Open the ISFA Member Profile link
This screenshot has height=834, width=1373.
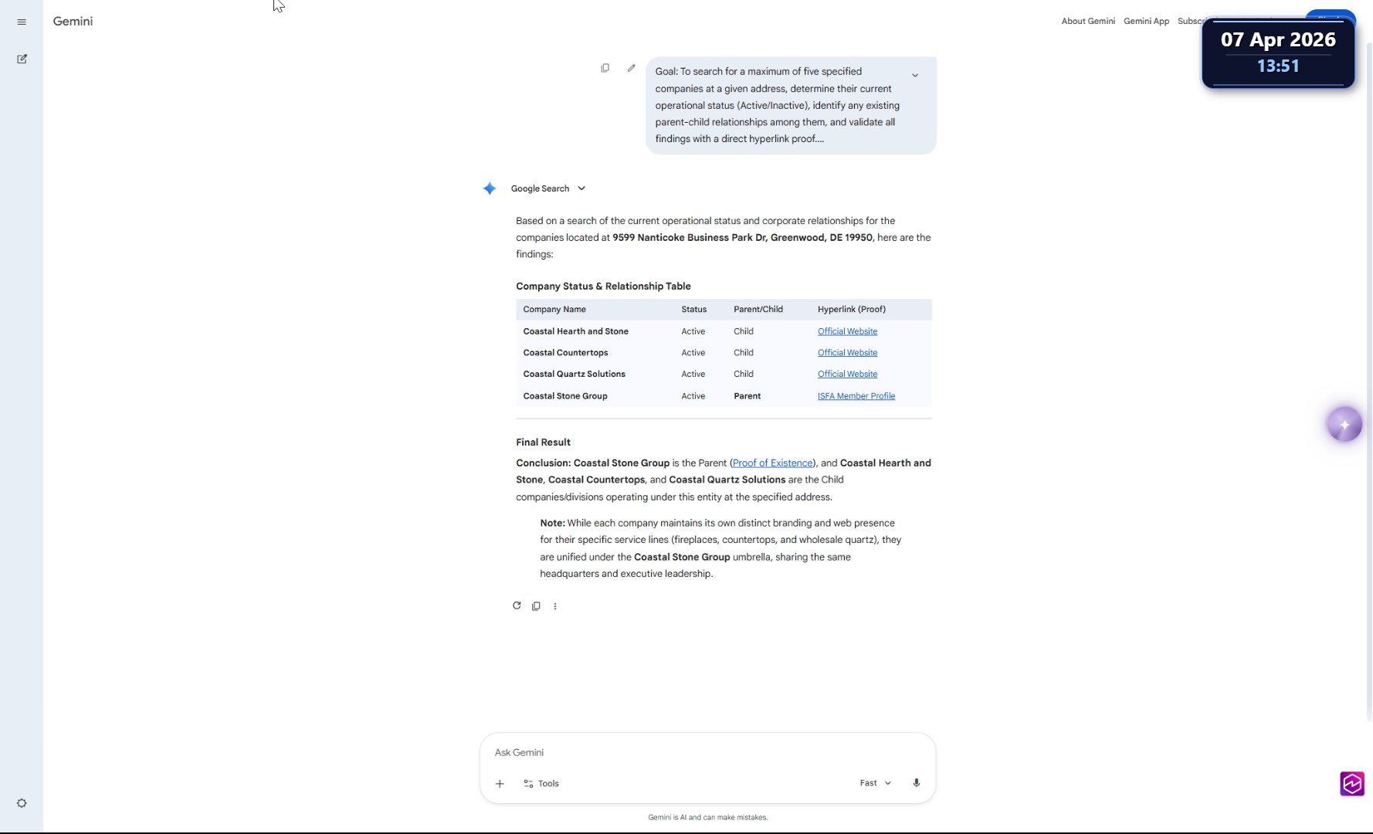pyautogui.click(x=856, y=396)
